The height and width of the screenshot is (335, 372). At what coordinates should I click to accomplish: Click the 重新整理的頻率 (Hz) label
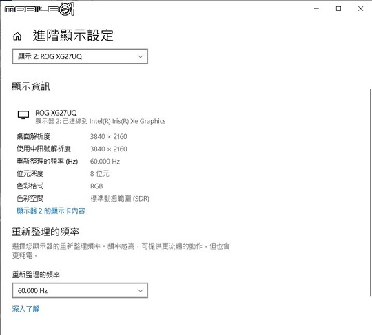tap(47, 162)
